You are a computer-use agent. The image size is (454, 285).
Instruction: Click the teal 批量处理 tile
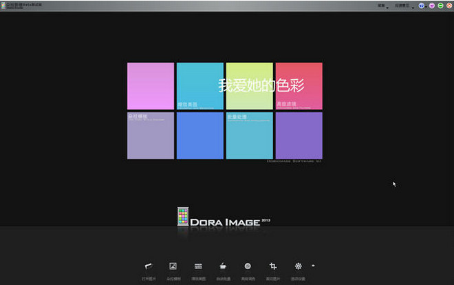pyautogui.click(x=249, y=136)
